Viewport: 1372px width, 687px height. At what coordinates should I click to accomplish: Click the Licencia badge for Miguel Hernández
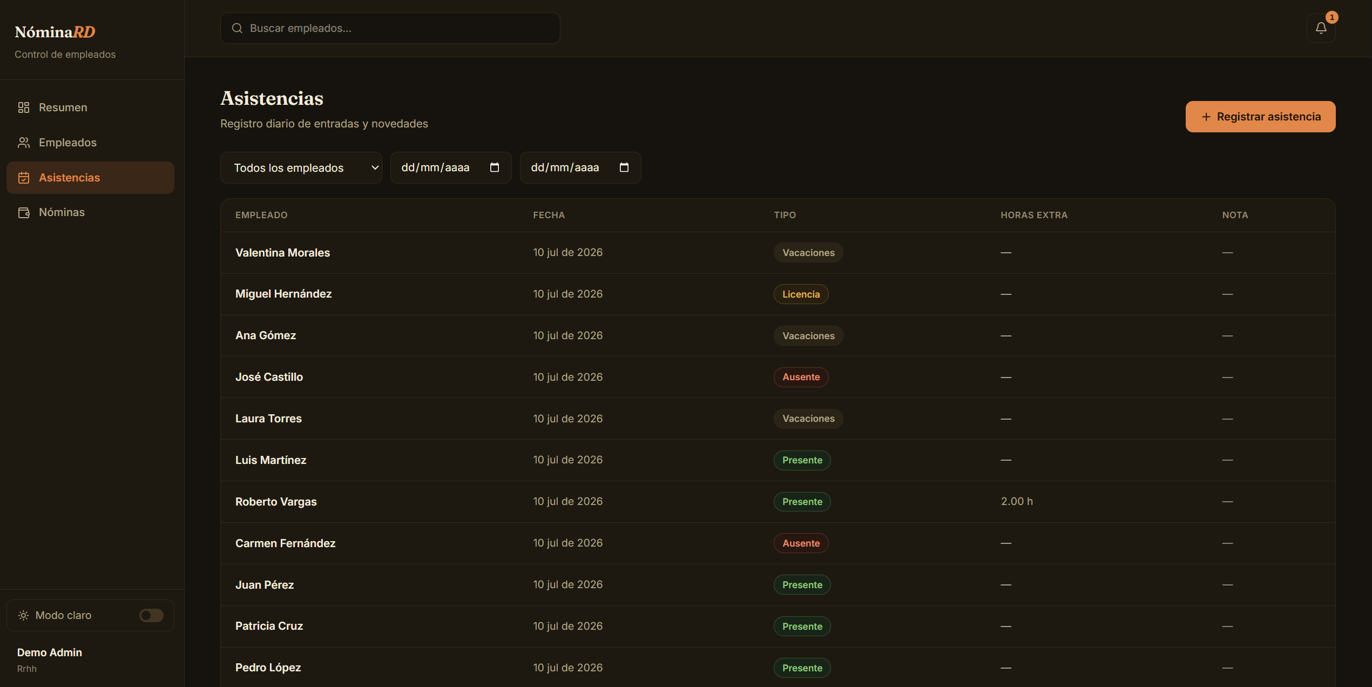tap(801, 294)
